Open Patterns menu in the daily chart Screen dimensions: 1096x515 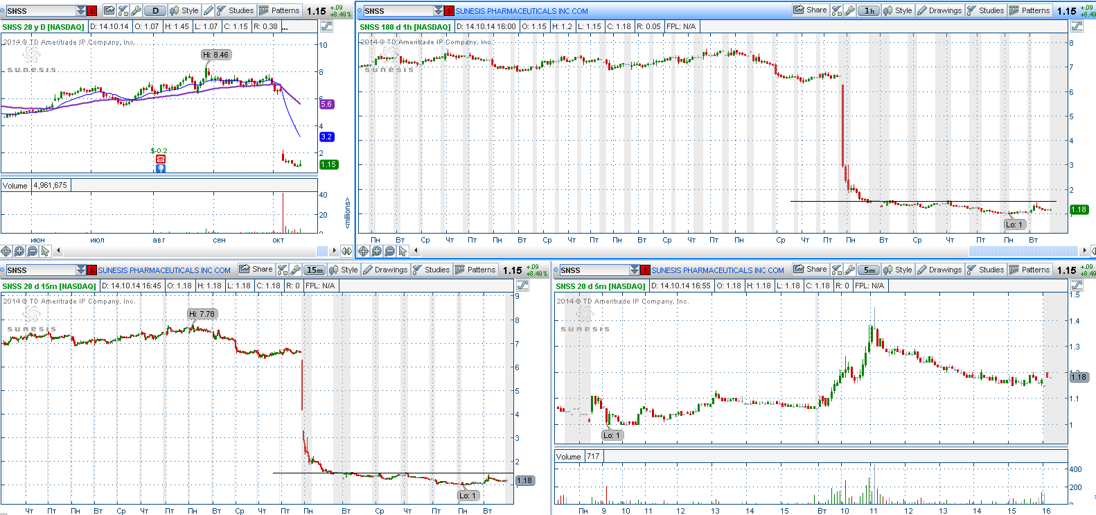[279, 10]
